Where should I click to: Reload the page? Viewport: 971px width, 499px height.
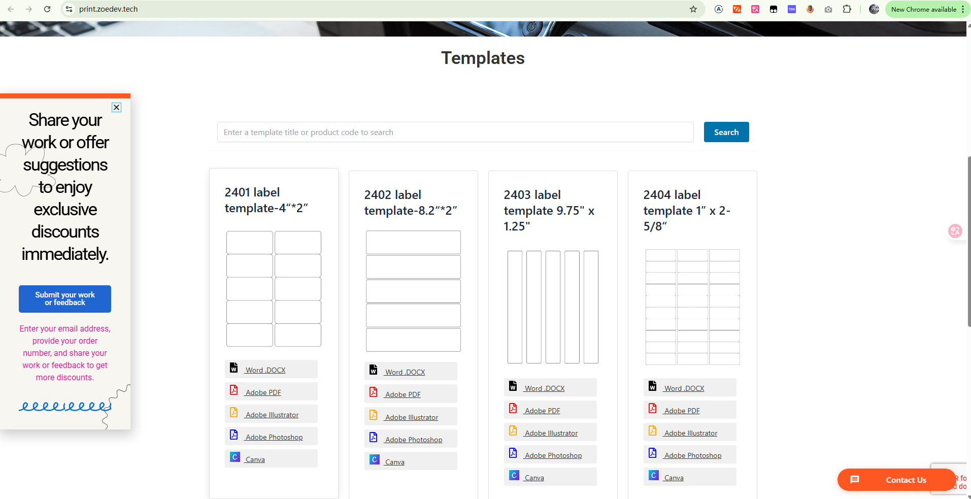point(47,9)
